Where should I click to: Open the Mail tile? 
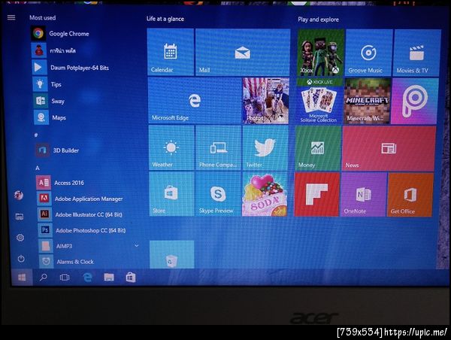(243, 53)
